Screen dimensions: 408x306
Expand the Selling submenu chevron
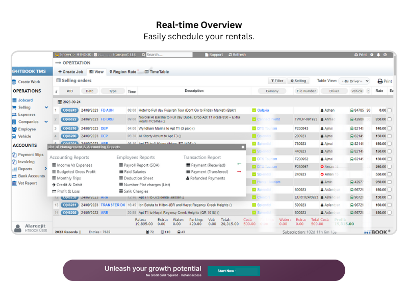point(46,108)
